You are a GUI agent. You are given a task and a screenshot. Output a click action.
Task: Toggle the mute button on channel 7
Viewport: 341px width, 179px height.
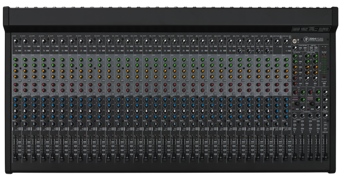point(75,129)
